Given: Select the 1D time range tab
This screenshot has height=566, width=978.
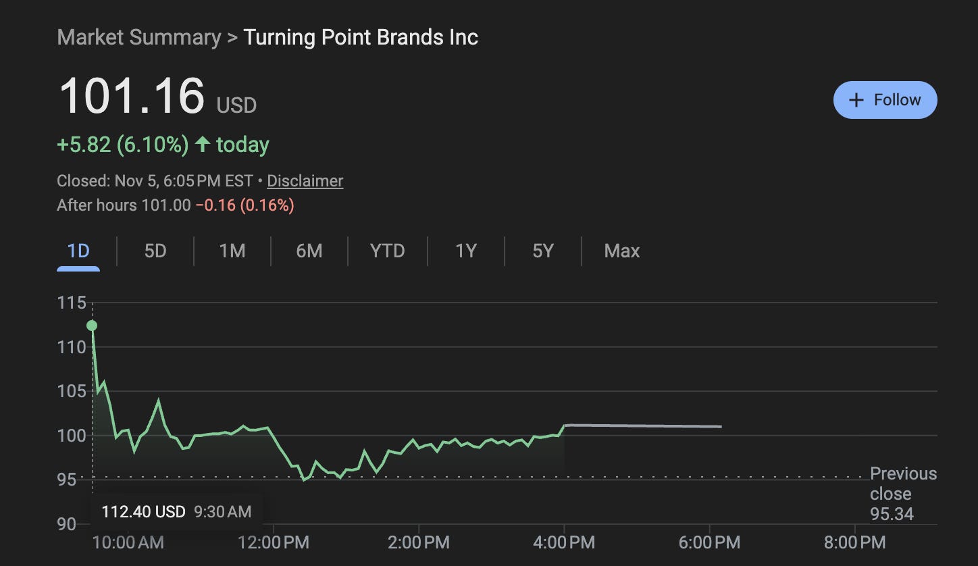Looking at the screenshot, I should click(x=78, y=251).
